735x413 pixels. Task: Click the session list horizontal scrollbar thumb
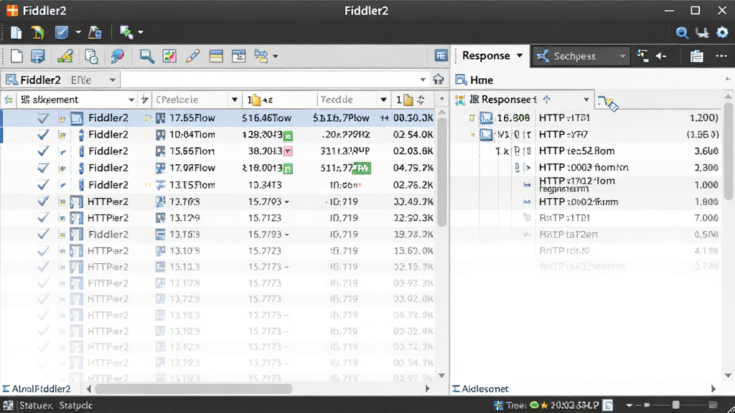[194, 389]
